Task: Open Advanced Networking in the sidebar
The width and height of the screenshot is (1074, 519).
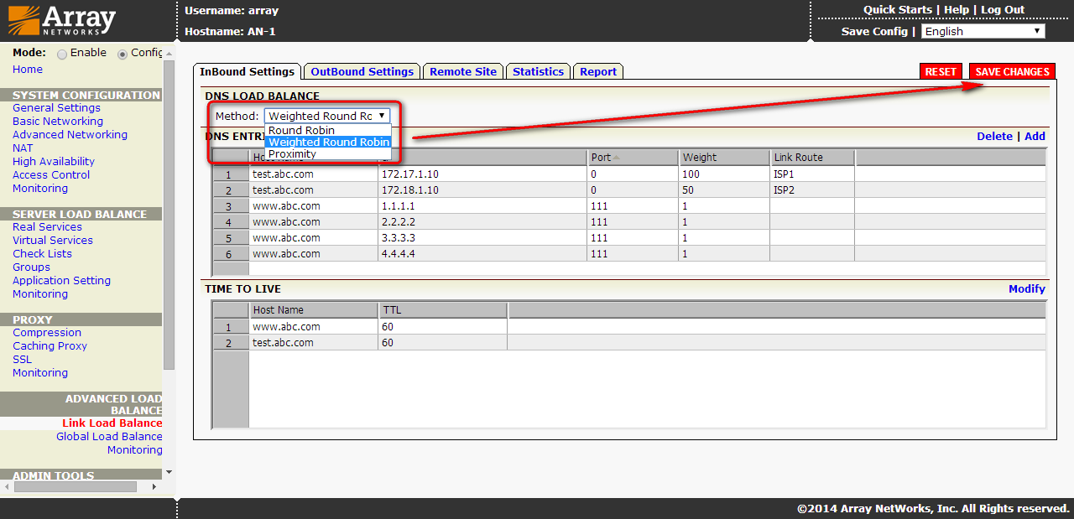Action: pyautogui.click(x=70, y=134)
